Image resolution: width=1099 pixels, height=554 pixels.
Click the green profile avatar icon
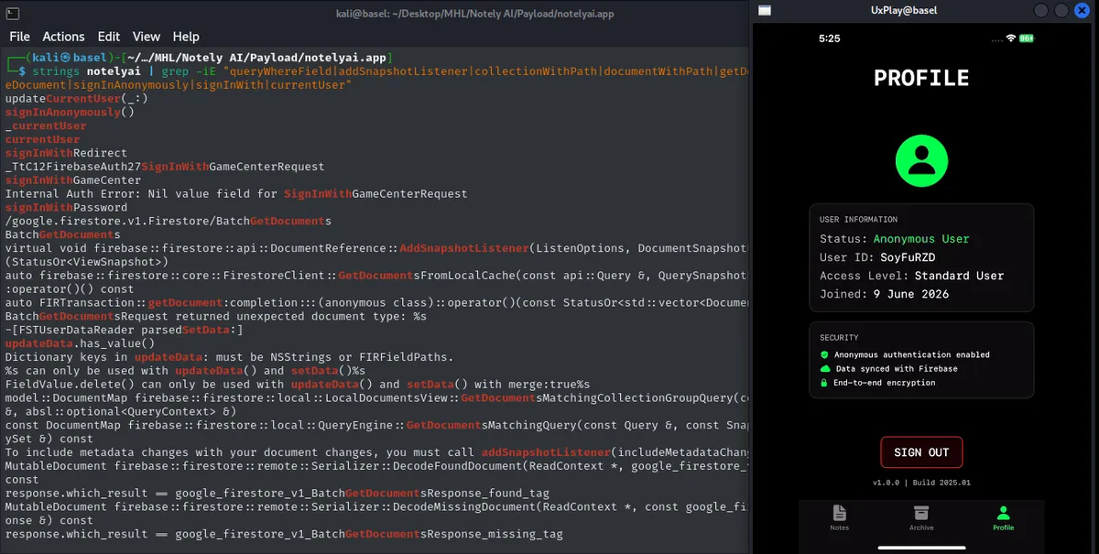921,161
